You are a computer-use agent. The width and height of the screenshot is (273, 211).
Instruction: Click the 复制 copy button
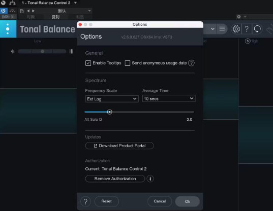(55, 17)
